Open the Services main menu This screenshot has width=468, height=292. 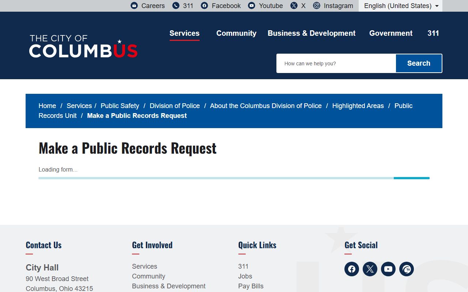coord(184,33)
